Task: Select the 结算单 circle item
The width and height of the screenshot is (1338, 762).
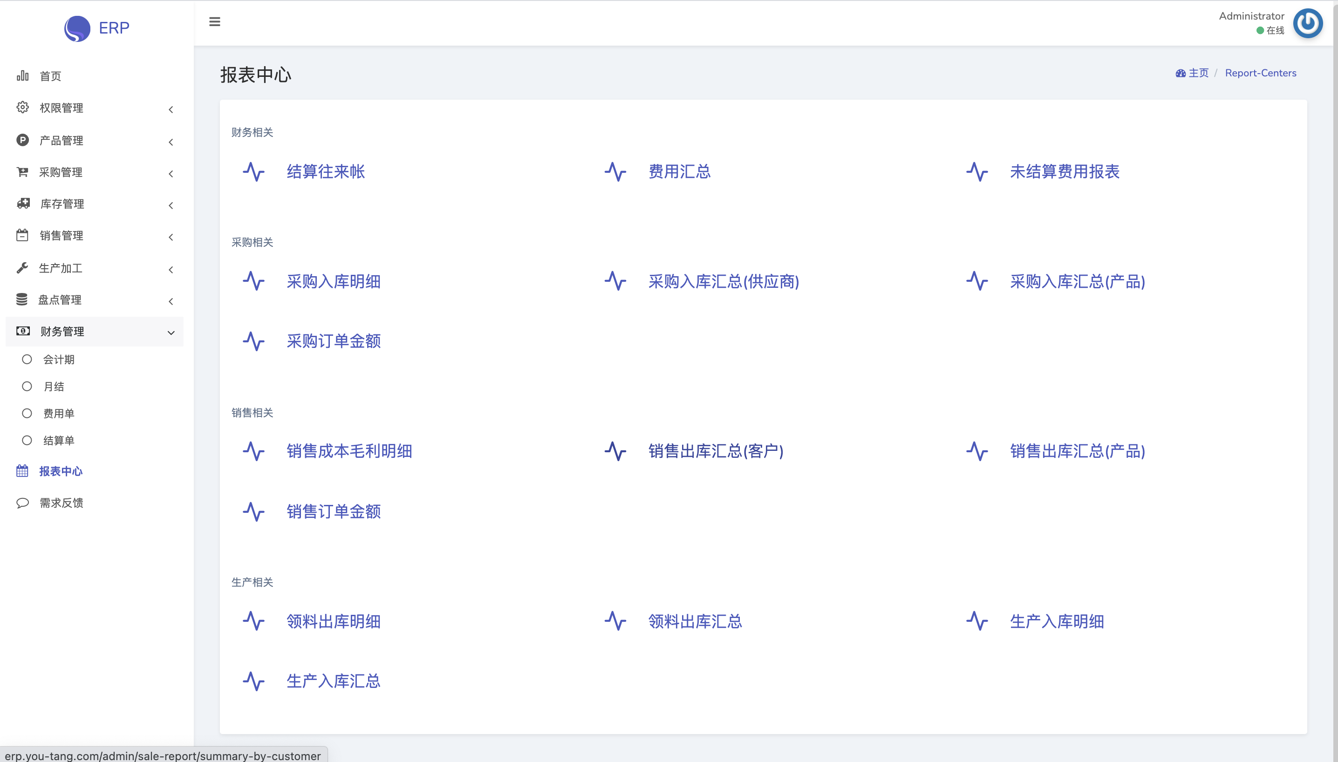Action: click(27, 441)
